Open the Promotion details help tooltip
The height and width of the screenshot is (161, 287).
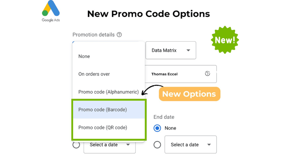click(x=119, y=35)
